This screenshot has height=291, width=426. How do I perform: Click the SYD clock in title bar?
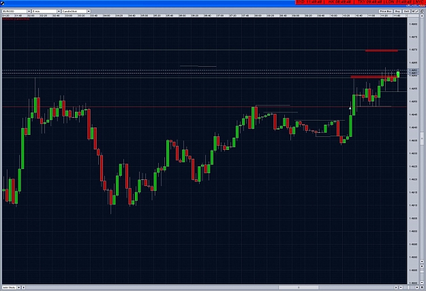[309, 2]
